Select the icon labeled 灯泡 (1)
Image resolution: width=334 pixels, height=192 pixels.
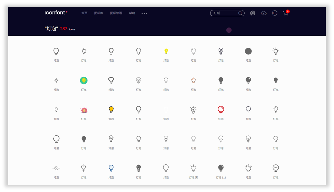221,168
